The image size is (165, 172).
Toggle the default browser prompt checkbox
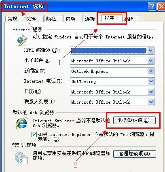pyautogui.click(x=34, y=134)
